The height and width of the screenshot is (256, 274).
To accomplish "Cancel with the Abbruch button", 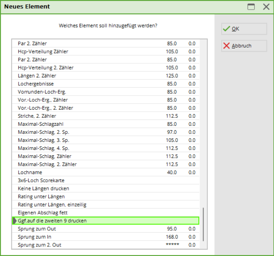I will tap(244, 46).
